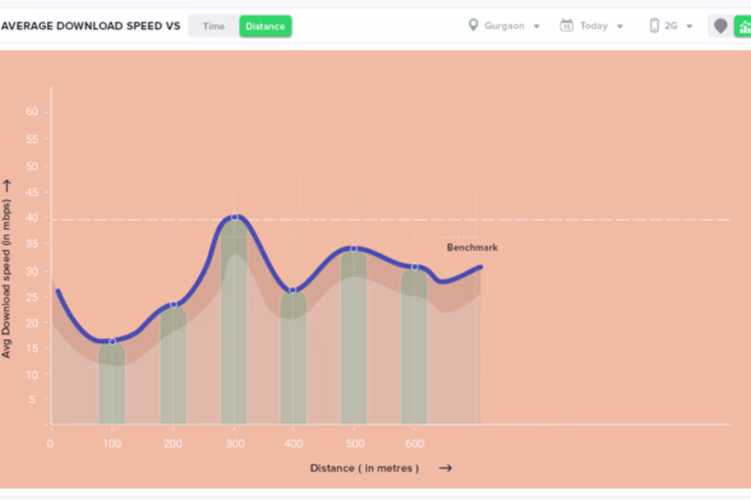Click the bar at 400 metres
This screenshot has height=500, width=751.
point(294,362)
